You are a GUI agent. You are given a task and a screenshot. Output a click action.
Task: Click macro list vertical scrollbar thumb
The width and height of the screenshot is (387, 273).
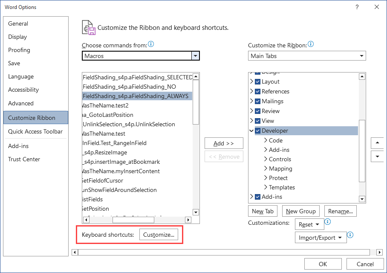[x=196, y=102]
